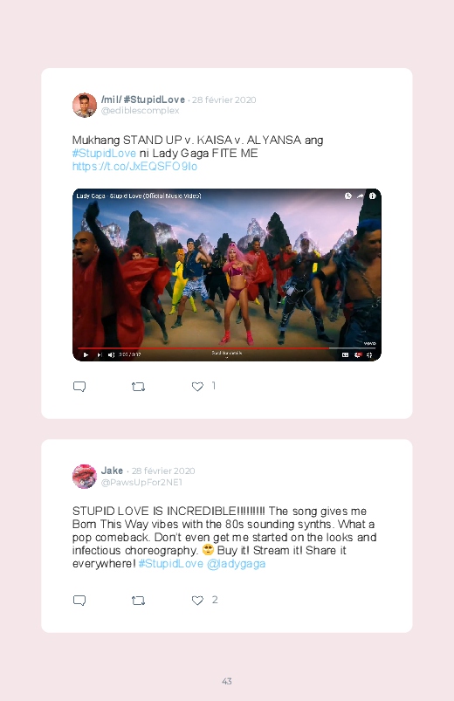Open the t.co/JxEQSFO9Io link
This screenshot has width=454, height=701.
pyautogui.click(x=134, y=167)
